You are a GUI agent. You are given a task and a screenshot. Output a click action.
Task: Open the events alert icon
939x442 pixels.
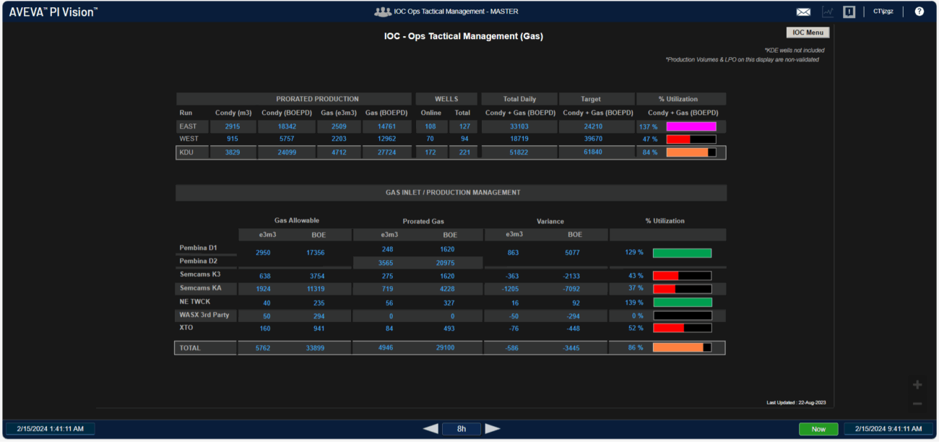tap(849, 12)
